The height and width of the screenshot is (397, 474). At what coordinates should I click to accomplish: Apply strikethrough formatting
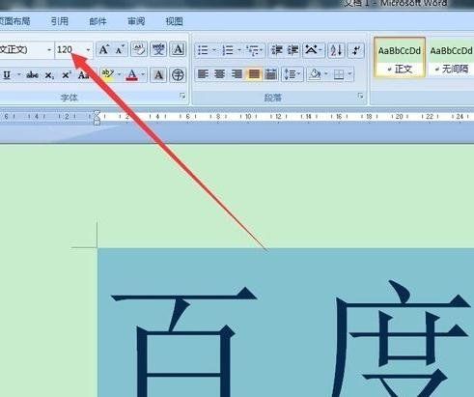click(32, 75)
